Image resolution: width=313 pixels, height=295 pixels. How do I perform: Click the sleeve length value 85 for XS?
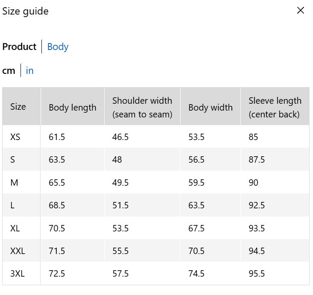coord(253,137)
